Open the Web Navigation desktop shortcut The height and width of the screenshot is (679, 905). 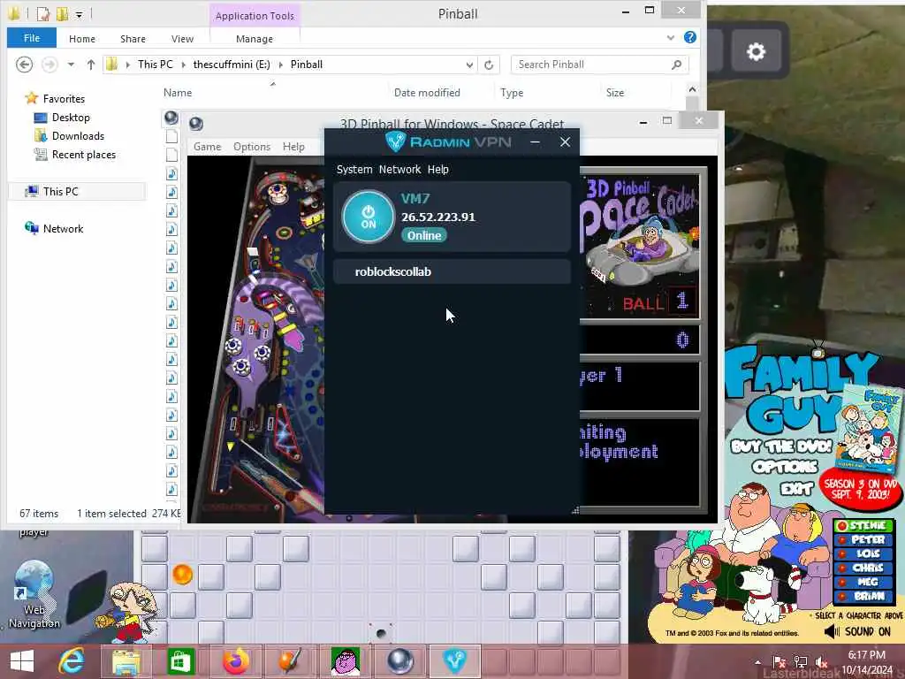click(34, 595)
